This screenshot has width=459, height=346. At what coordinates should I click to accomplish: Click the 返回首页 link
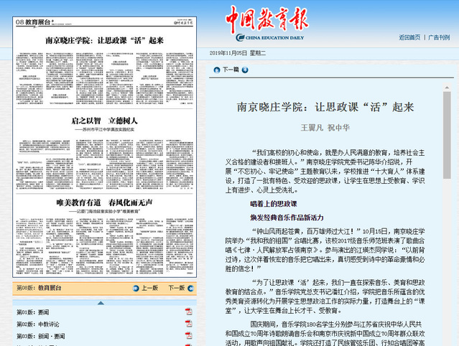pos(409,37)
